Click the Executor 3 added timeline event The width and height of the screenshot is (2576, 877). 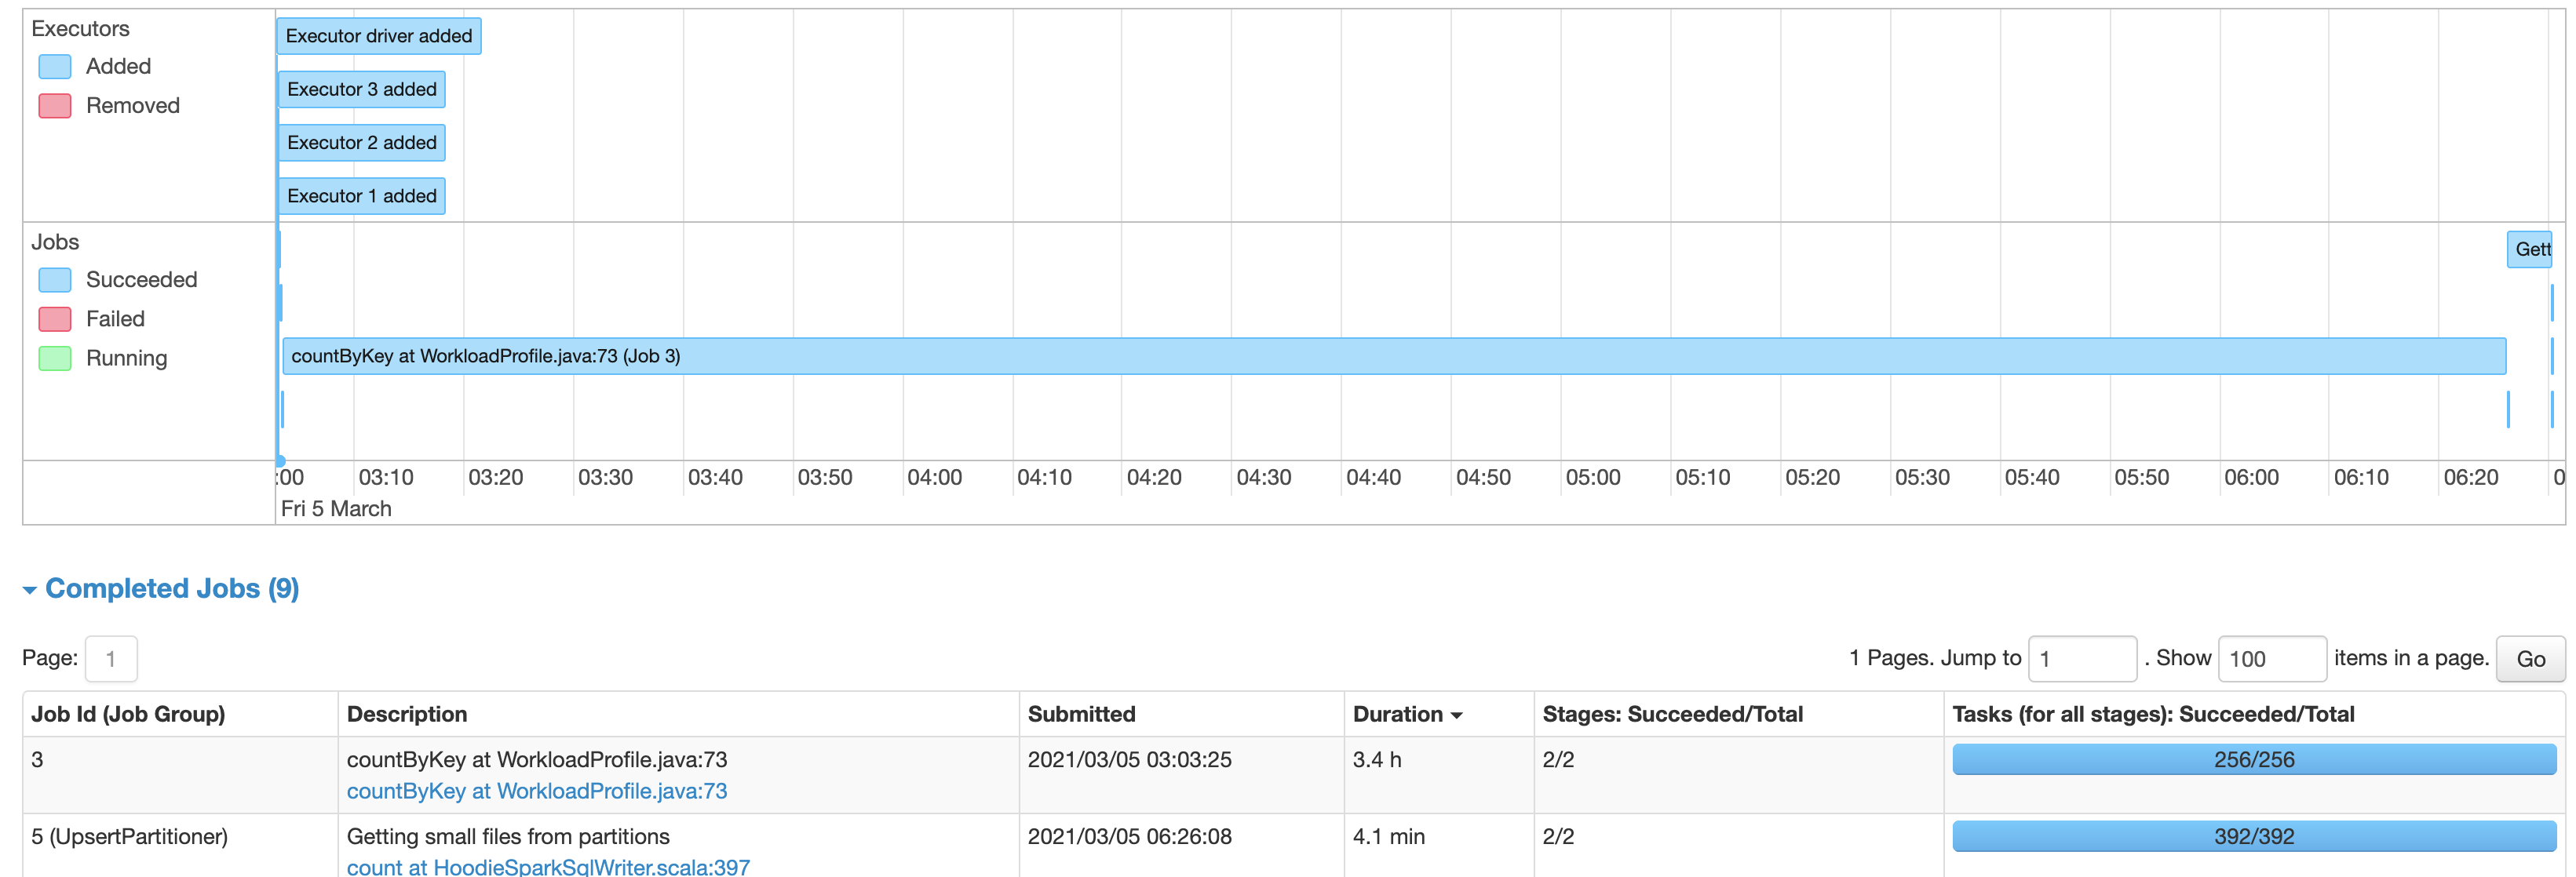pyautogui.click(x=361, y=90)
